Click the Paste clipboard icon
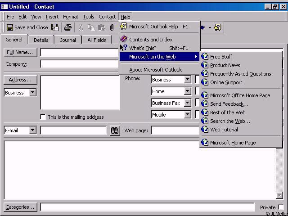This screenshot has width=288, height=216. (101, 27)
